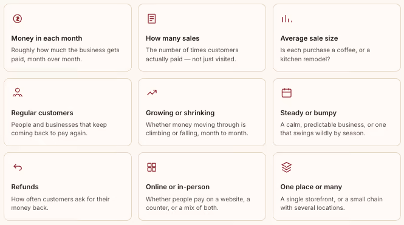
Task: Click the dollar coin icon
Action: [18, 19]
